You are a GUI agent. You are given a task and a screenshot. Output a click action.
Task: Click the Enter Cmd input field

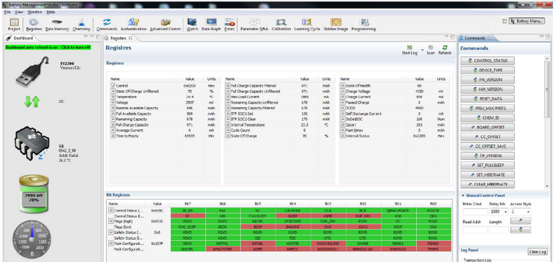click(x=475, y=211)
